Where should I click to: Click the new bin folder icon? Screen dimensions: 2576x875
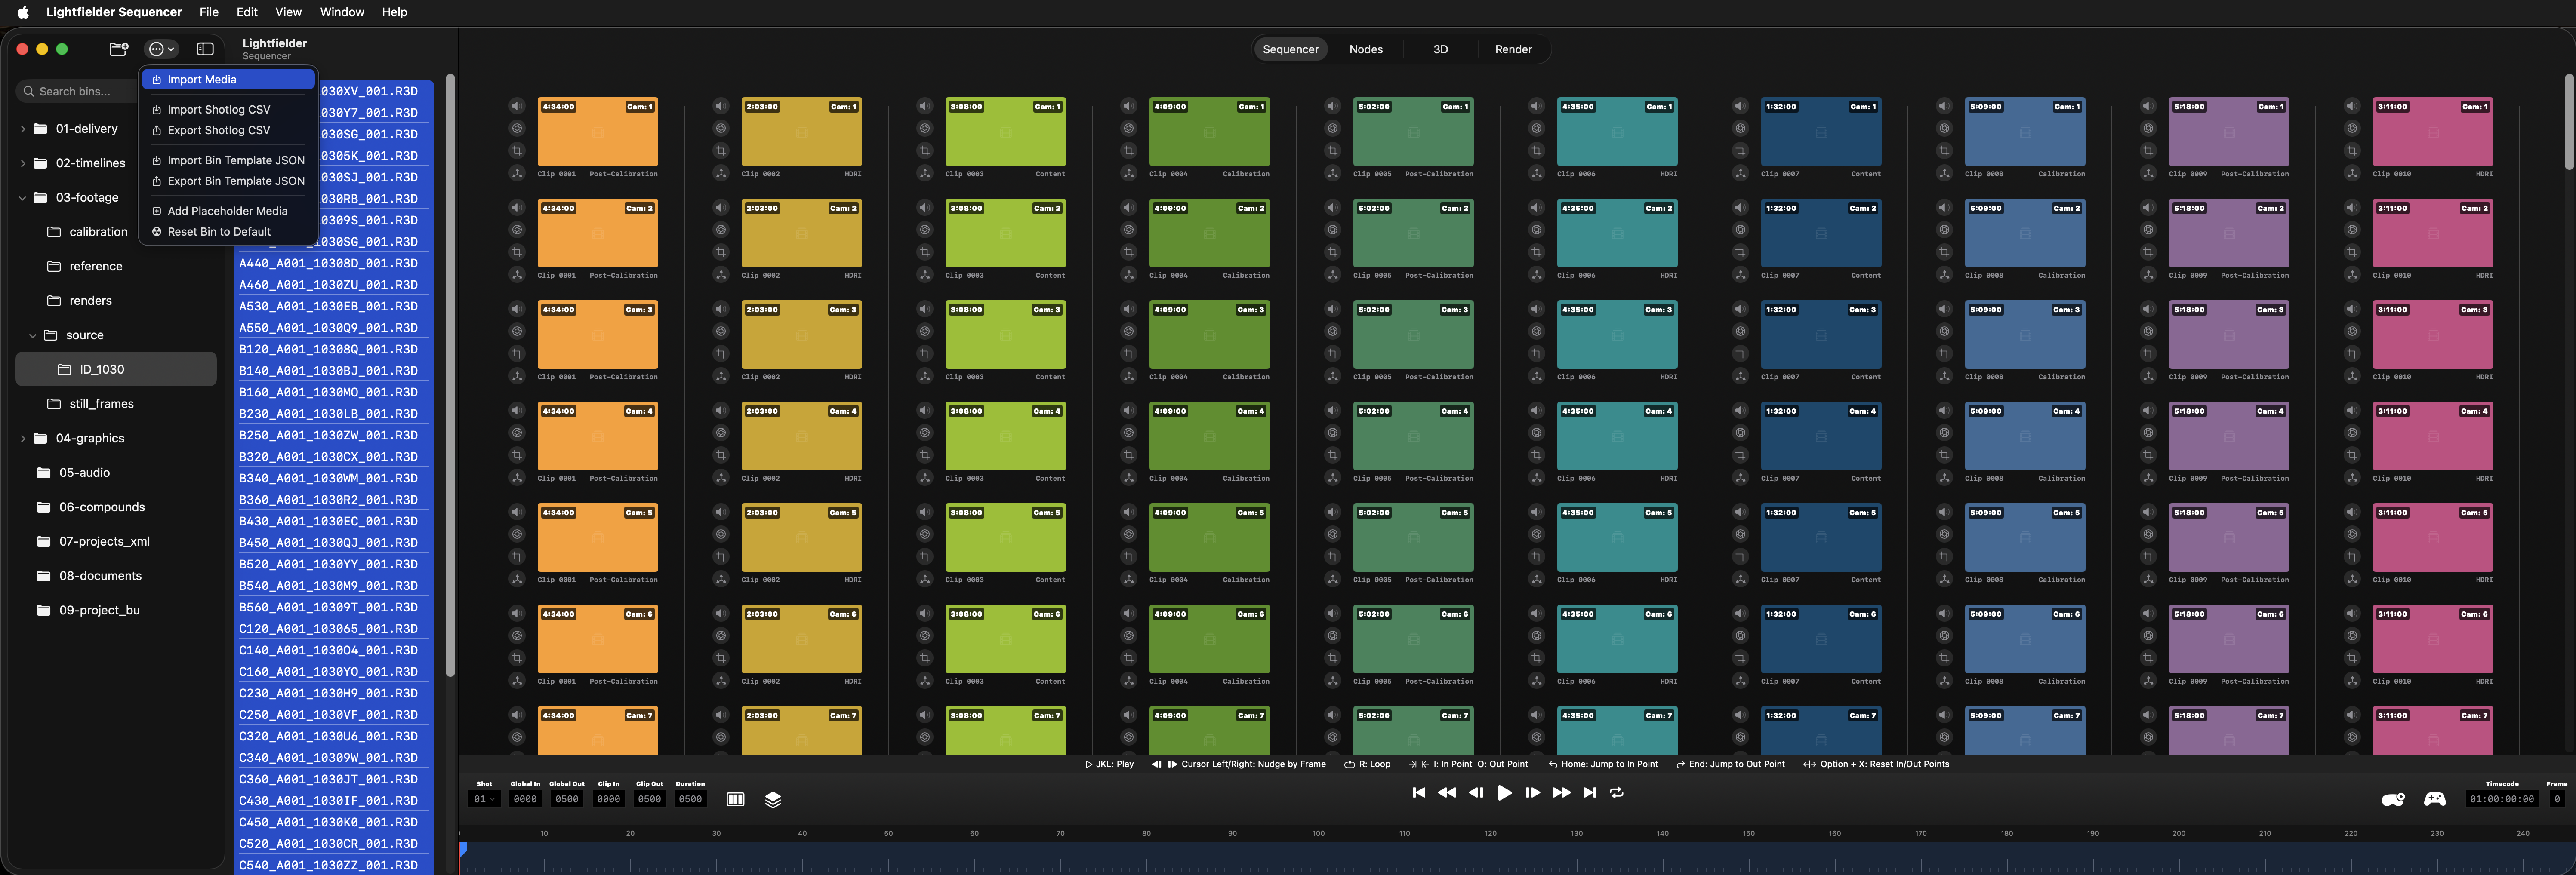[119, 49]
